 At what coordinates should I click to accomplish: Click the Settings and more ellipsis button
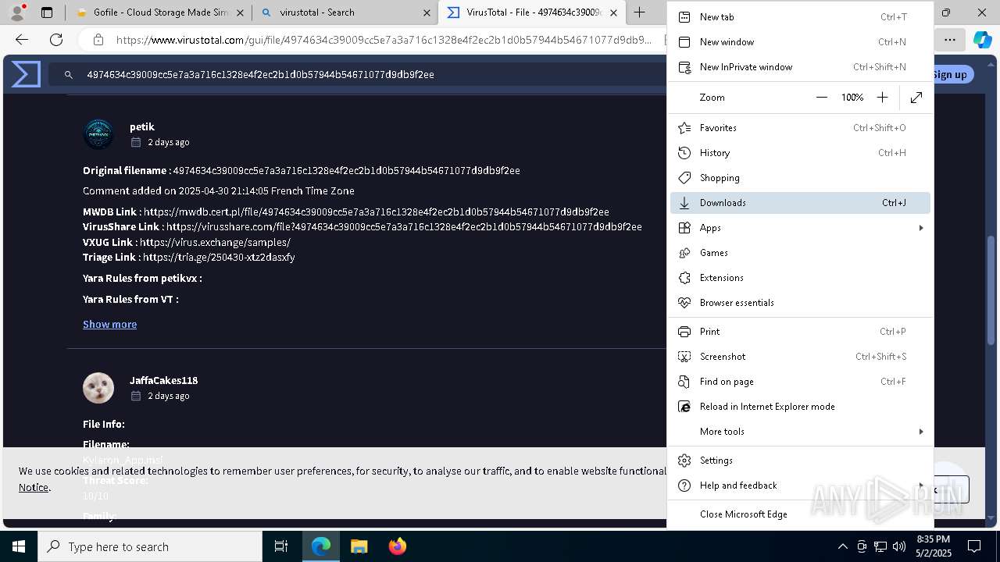[949, 40]
